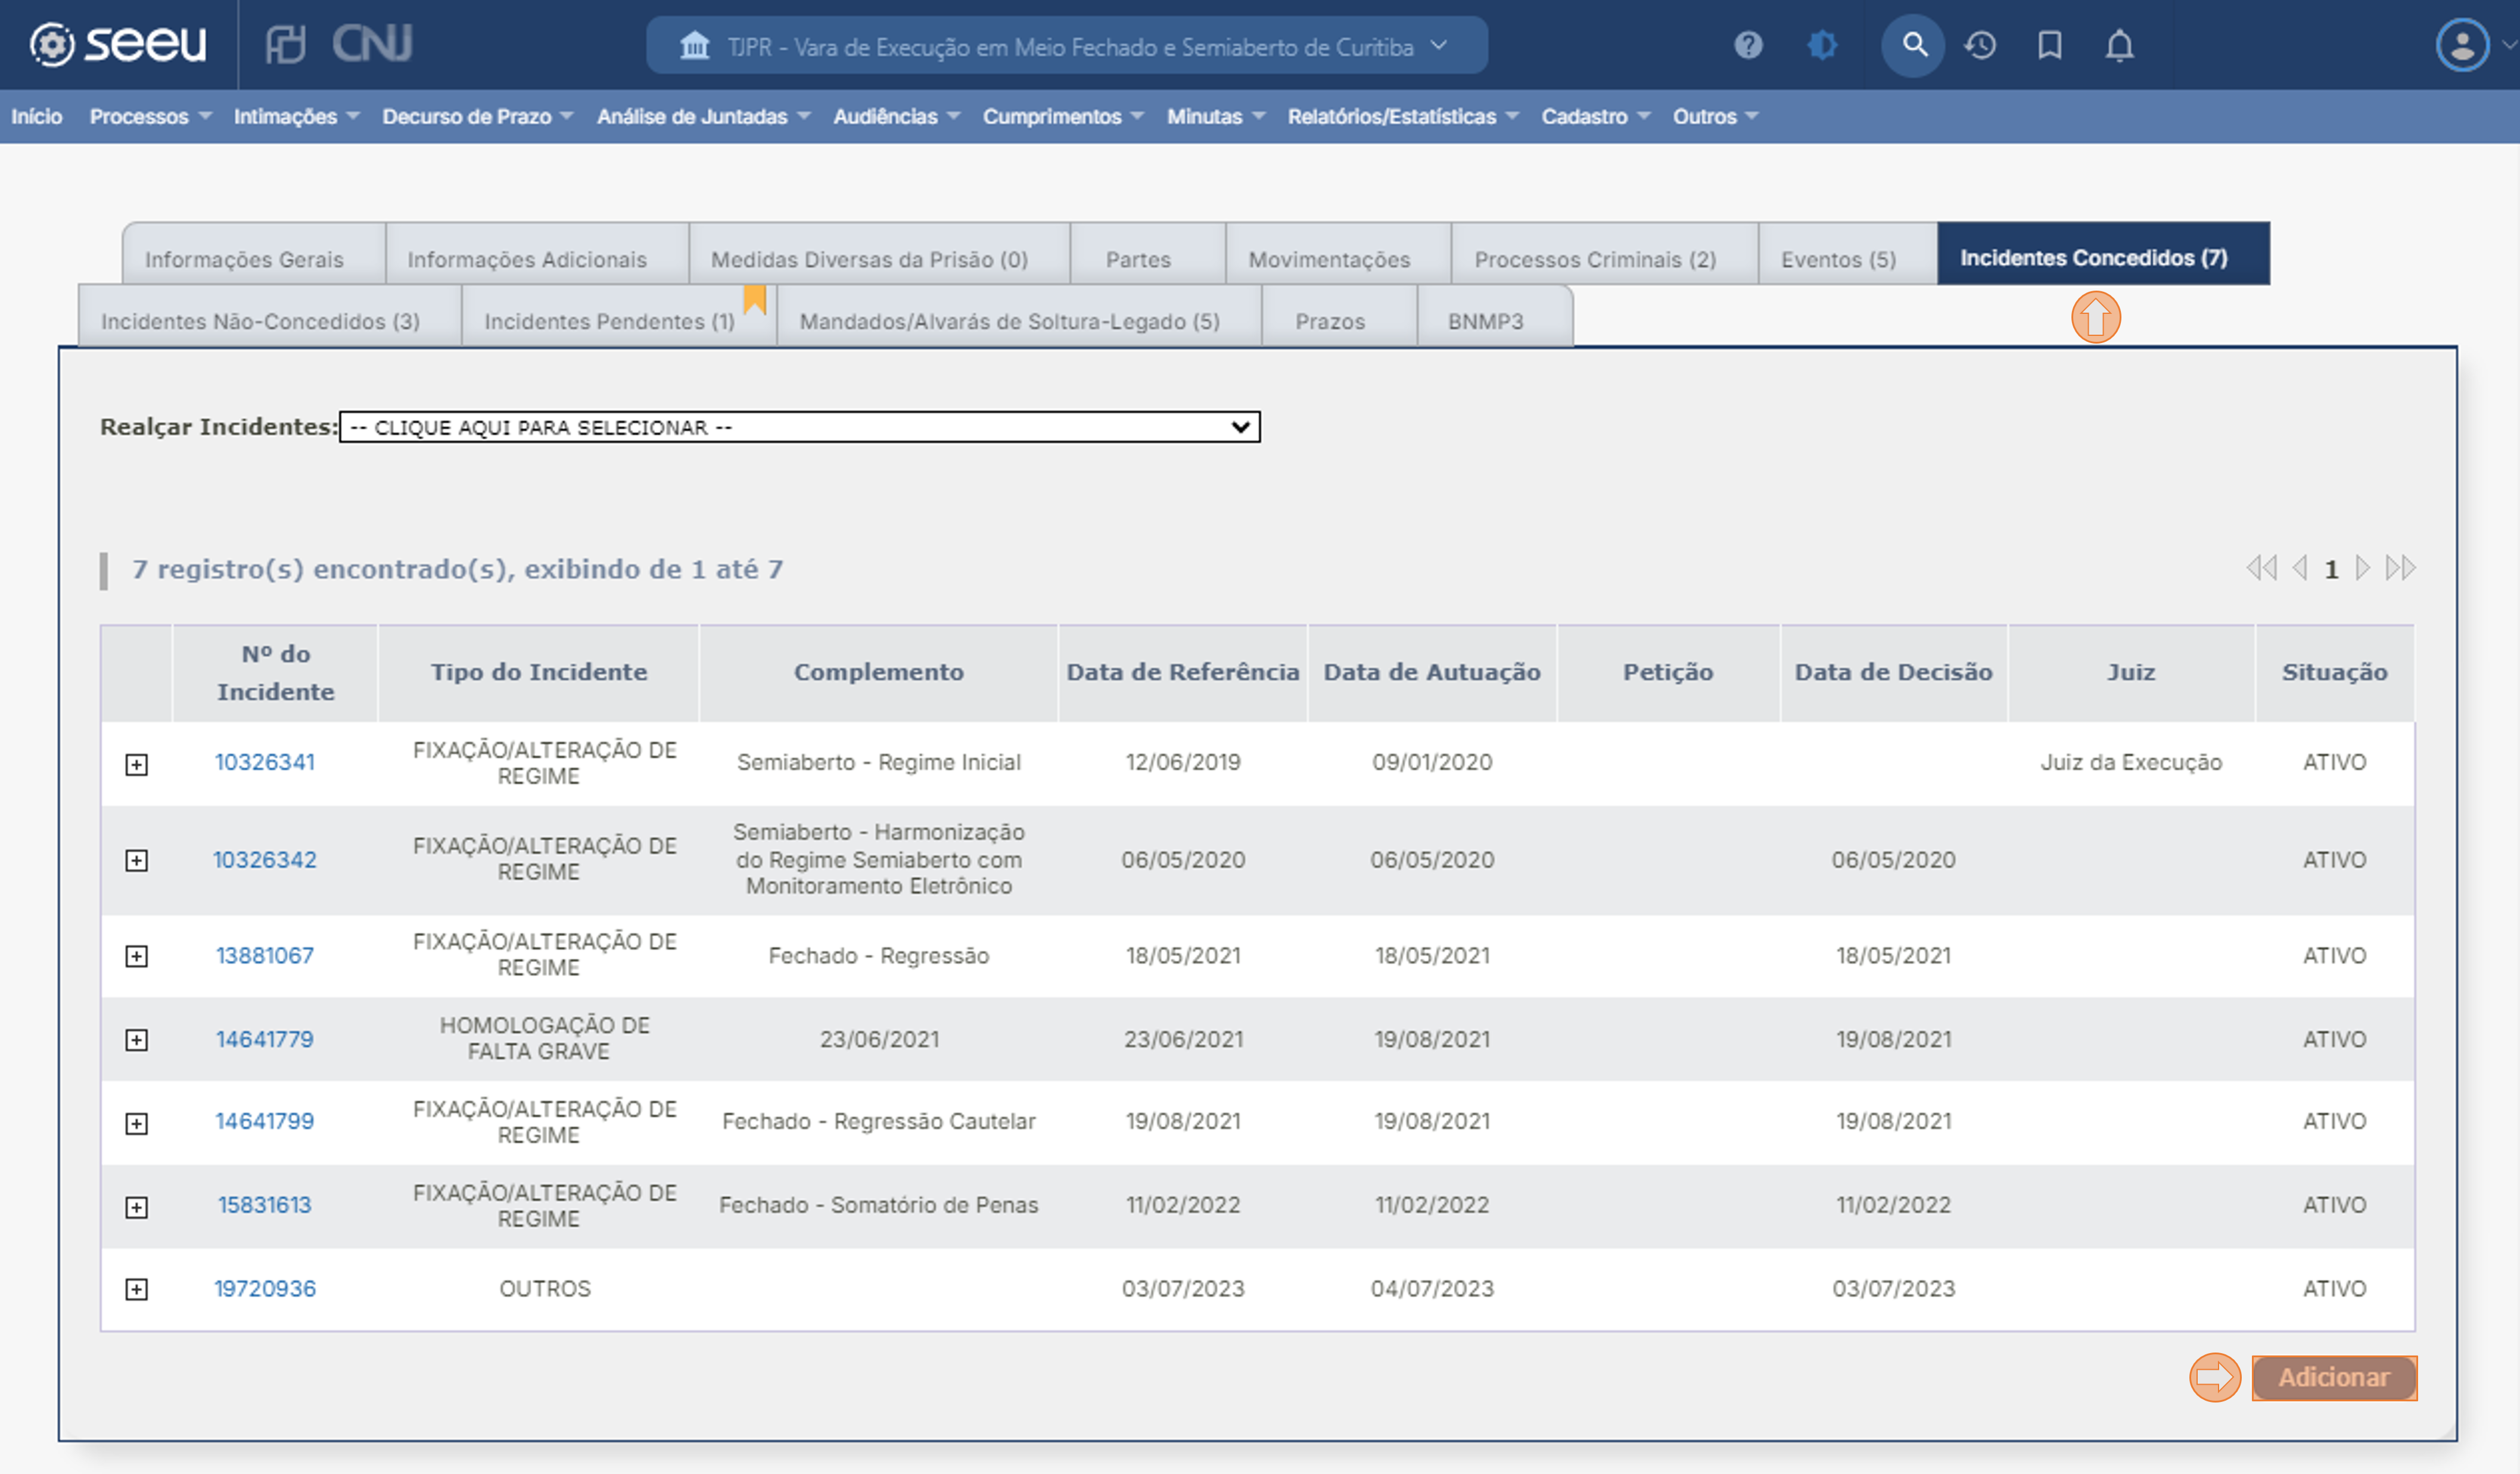
Task: Open the user profile avatar
Action: 2462,45
